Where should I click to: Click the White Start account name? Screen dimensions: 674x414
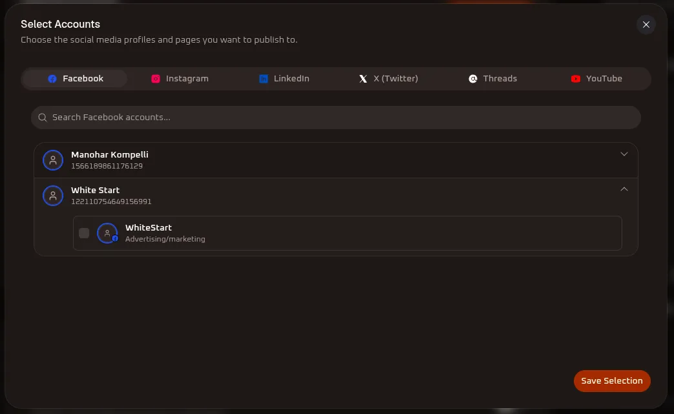95,191
